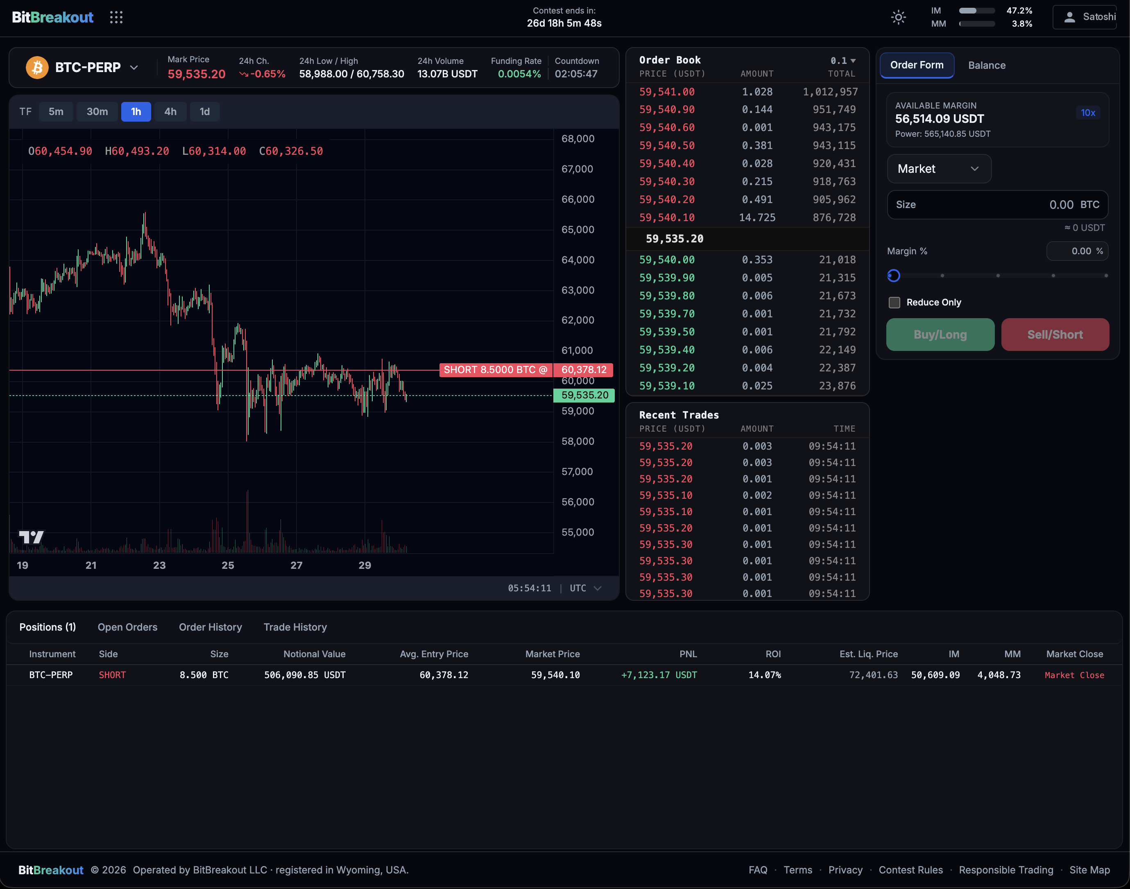
Task: Click the TradingView logo on chart
Action: (31, 536)
